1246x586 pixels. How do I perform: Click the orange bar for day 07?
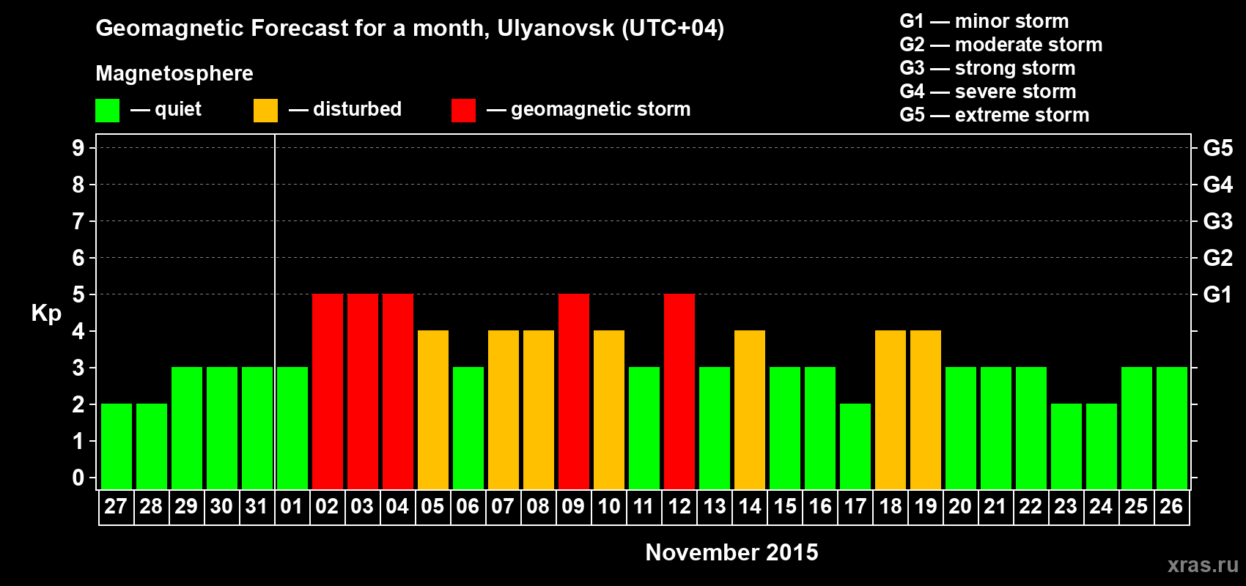click(504, 409)
